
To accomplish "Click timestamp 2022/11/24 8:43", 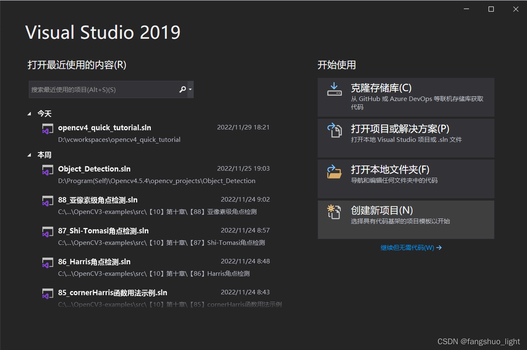I will [245, 292].
